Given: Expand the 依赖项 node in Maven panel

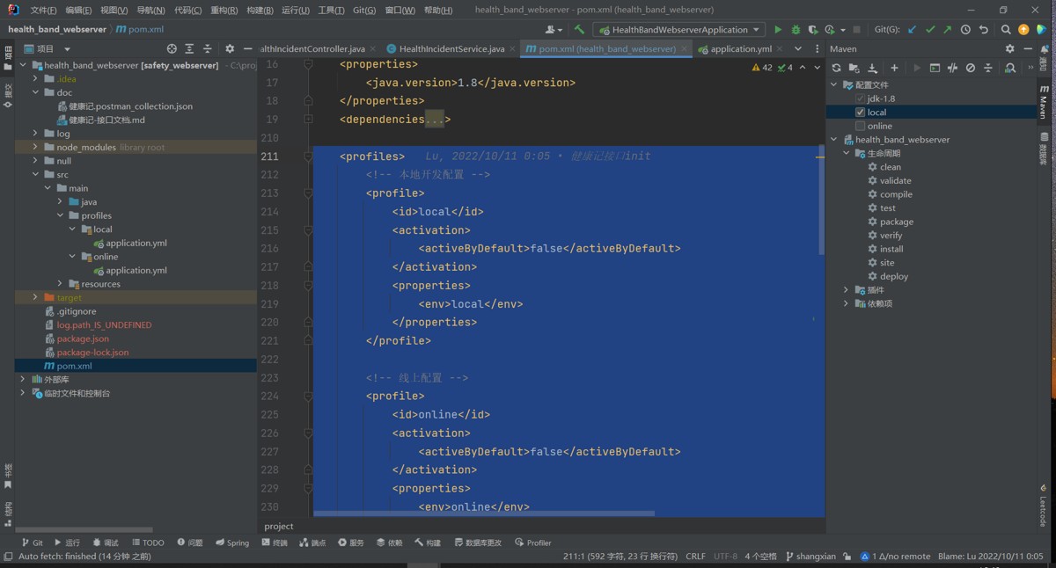Looking at the screenshot, I should point(847,303).
